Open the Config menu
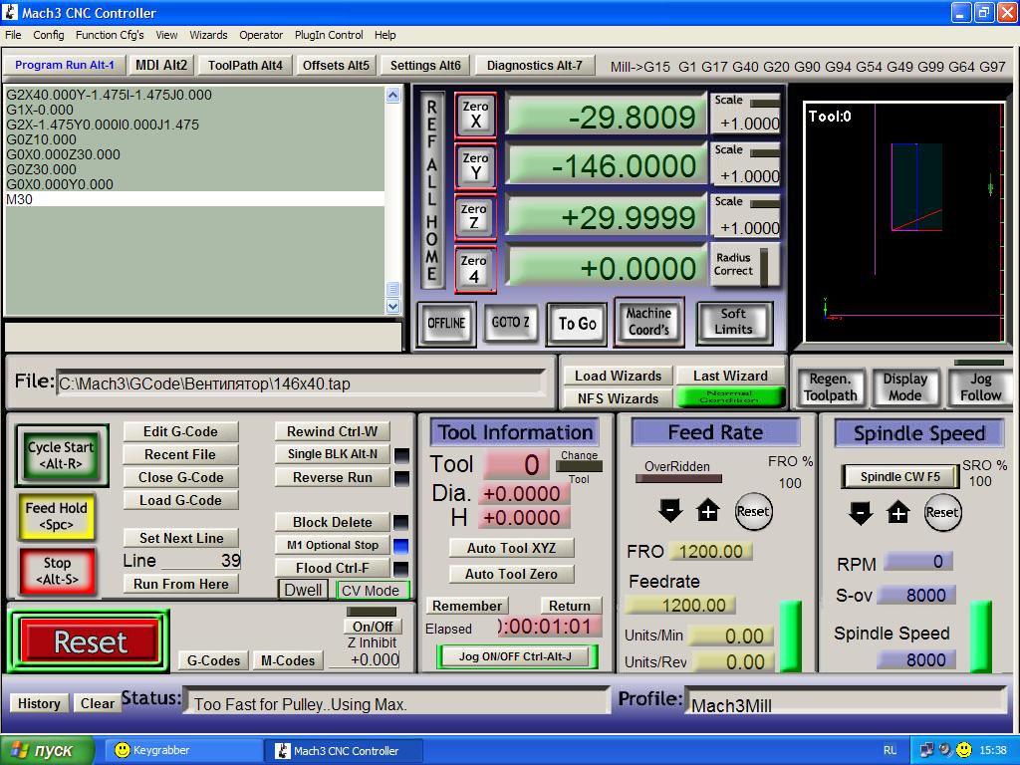The image size is (1020, 765). 49,35
